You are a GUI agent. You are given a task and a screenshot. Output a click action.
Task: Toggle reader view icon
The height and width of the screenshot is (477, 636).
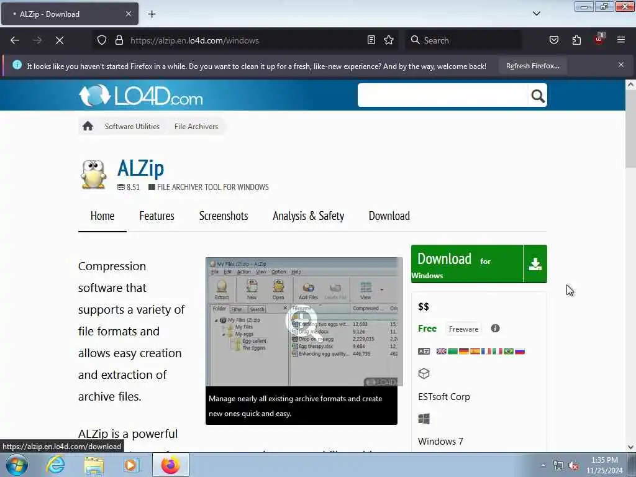tap(371, 40)
